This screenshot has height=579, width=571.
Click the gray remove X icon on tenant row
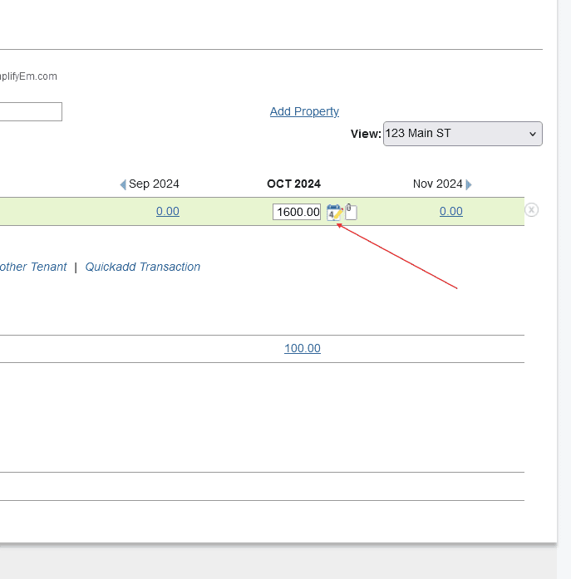[x=532, y=210]
